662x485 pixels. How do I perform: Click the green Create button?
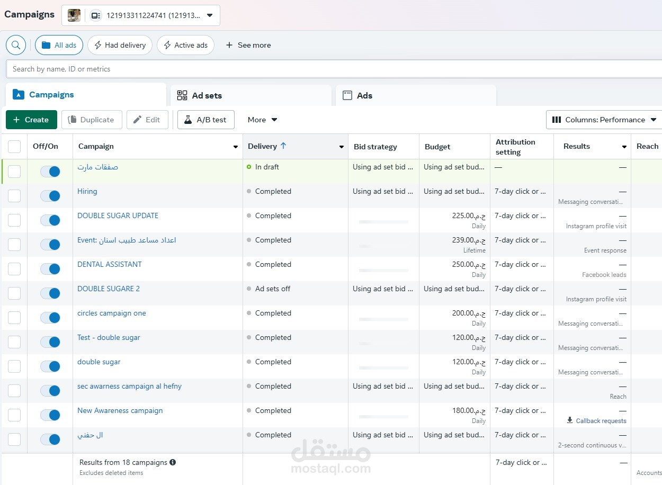[x=31, y=120]
